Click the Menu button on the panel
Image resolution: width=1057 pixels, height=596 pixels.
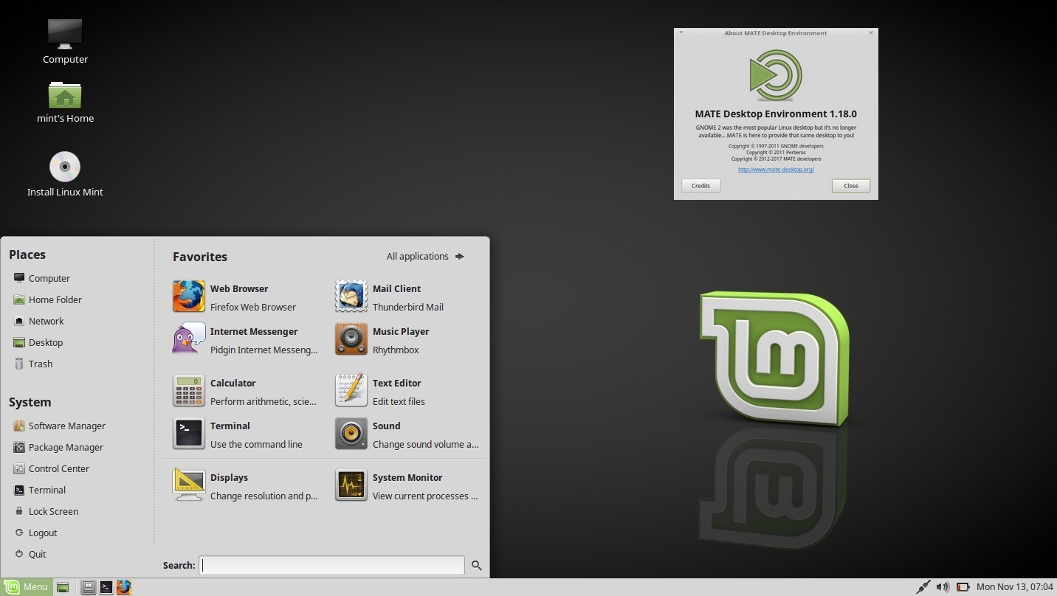(27, 587)
